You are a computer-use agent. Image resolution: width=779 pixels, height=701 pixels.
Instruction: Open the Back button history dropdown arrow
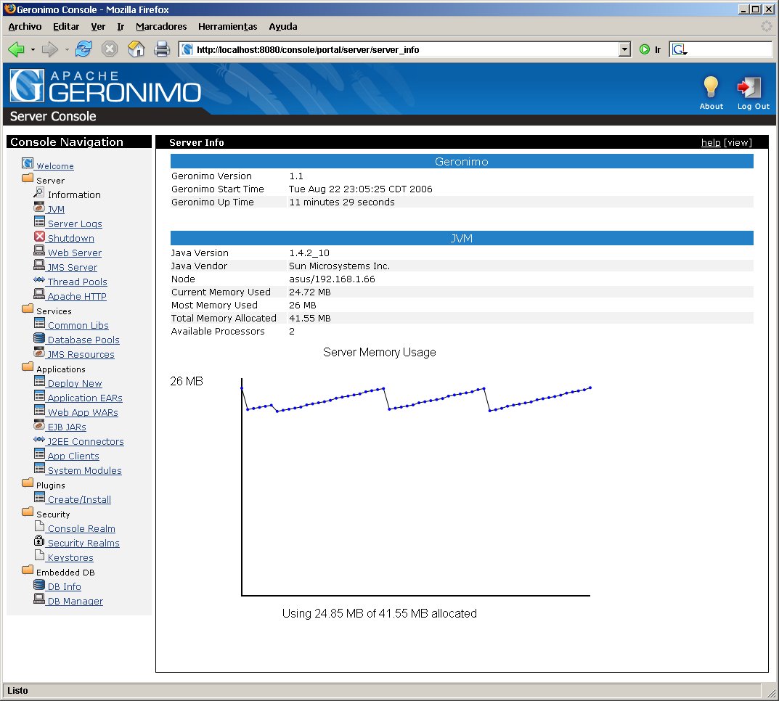[x=33, y=49]
